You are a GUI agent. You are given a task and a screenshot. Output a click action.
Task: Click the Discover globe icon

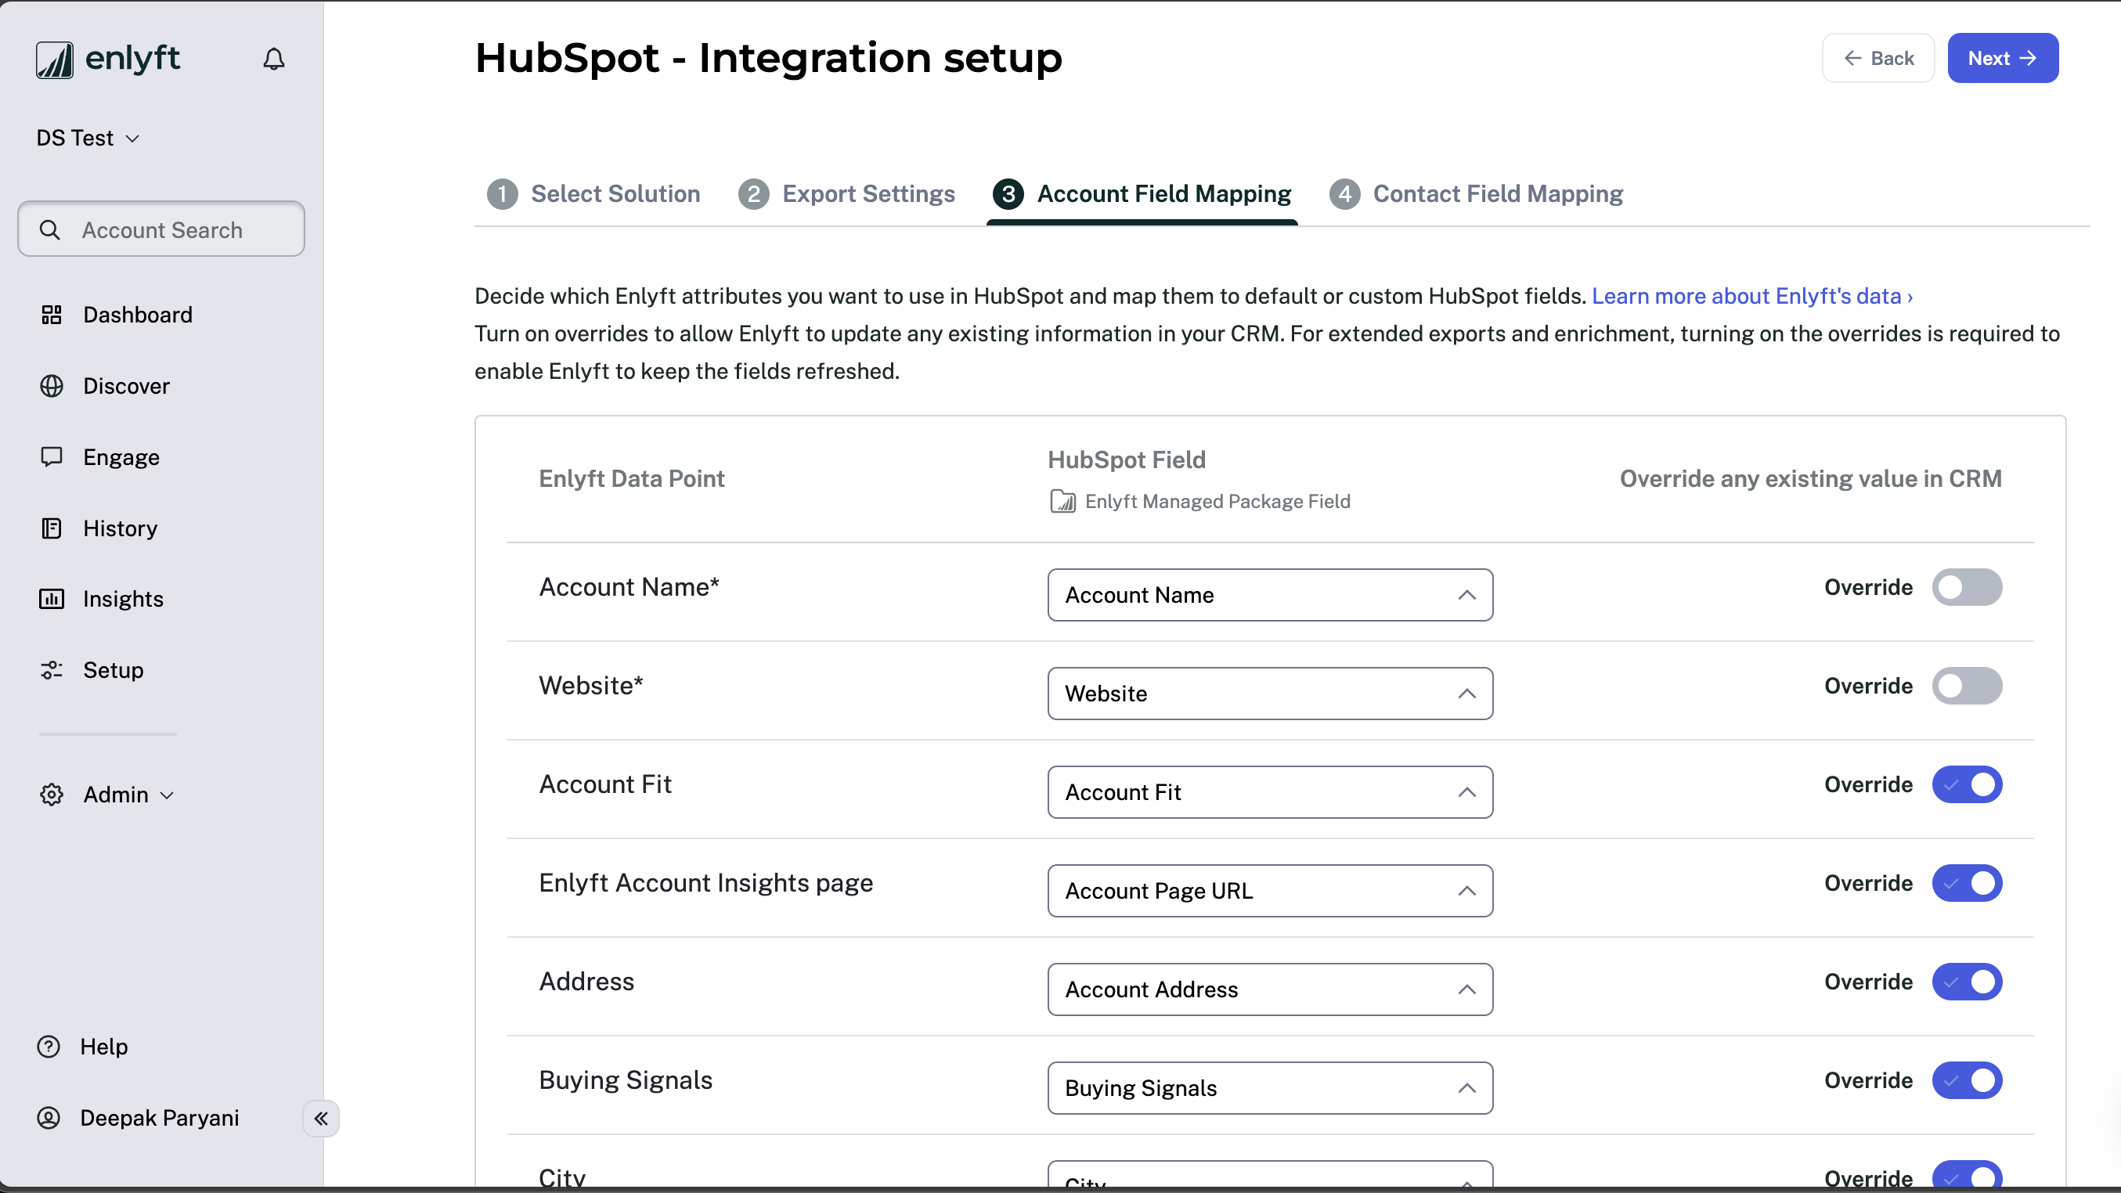pyautogui.click(x=51, y=385)
